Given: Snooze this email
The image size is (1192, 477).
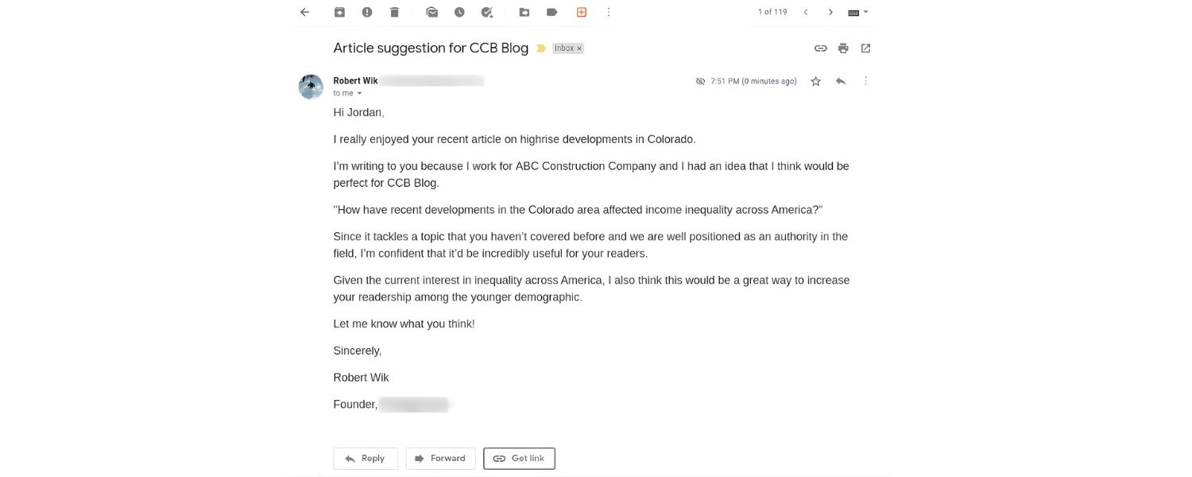Looking at the screenshot, I should pos(458,11).
